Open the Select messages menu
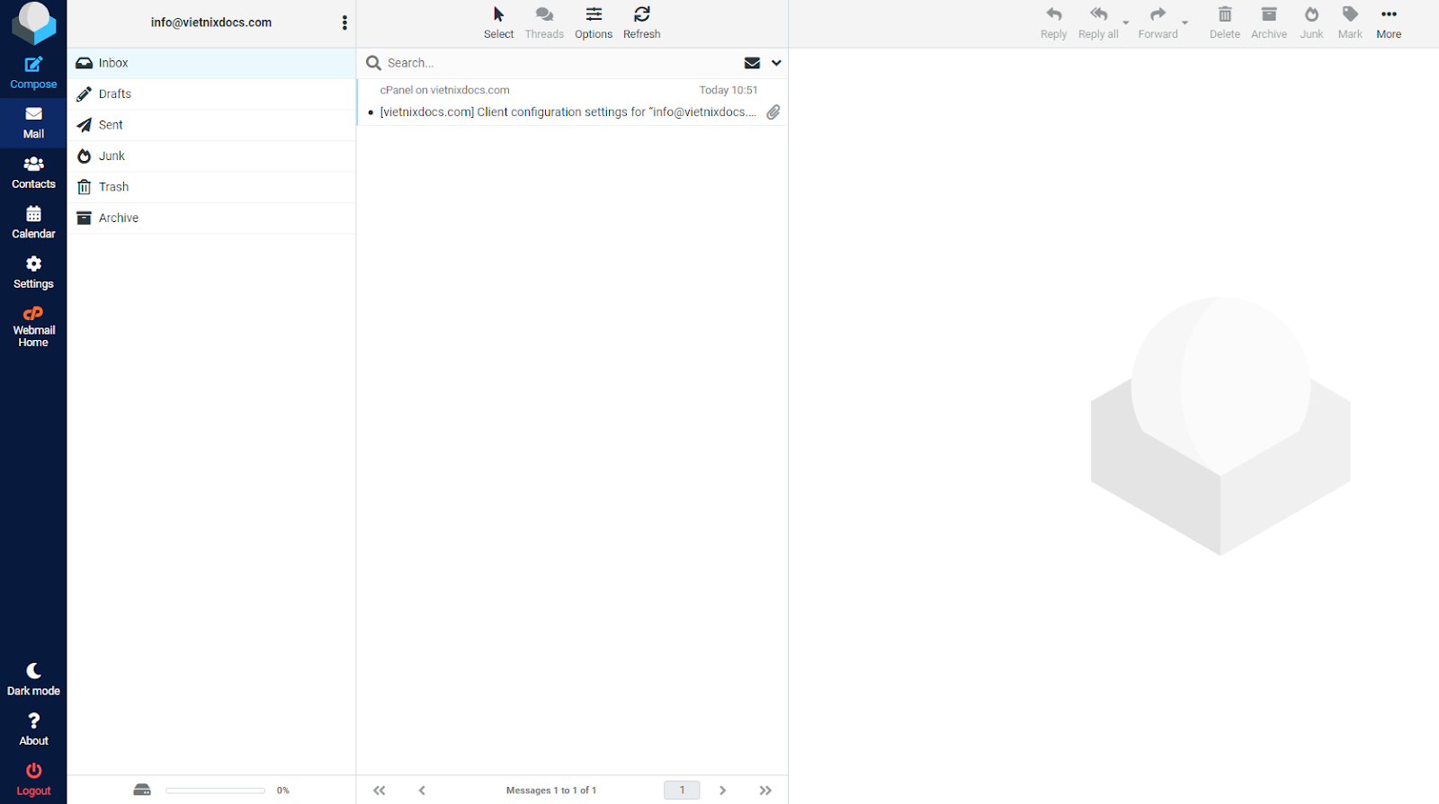Screen dimensions: 1439x804 pos(498,23)
